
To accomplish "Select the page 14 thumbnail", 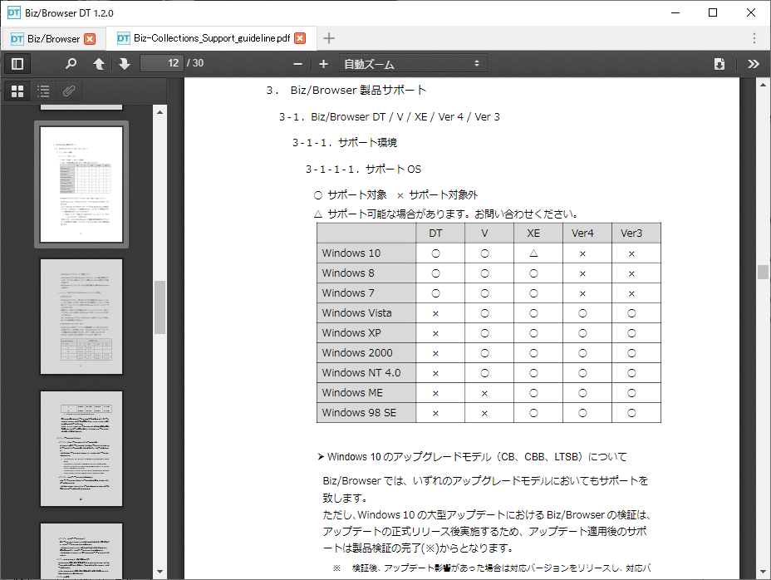I will coord(81,449).
